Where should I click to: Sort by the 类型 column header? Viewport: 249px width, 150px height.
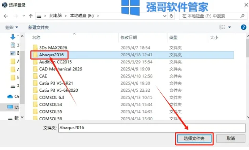pyautogui.click(x=173, y=38)
